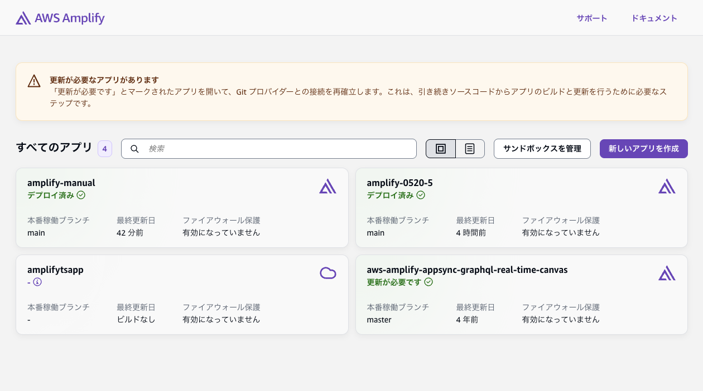Click the app count badge showing 4

coord(105,149)
